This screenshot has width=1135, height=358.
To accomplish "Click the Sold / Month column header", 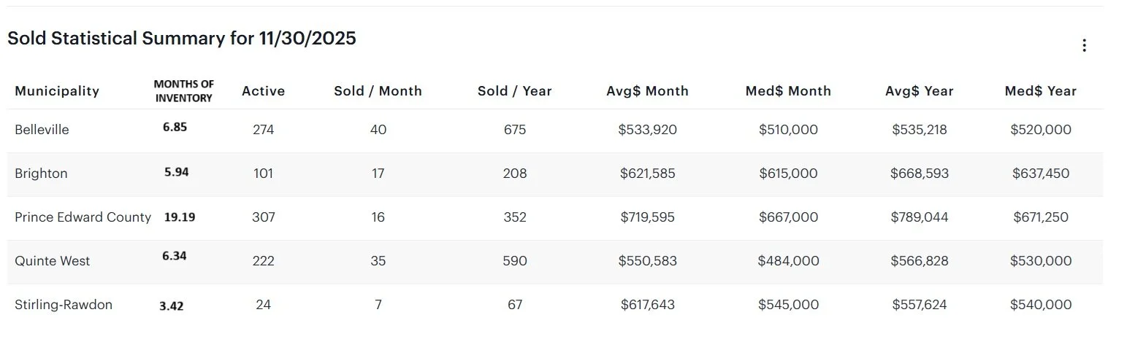I will click(x=378, y=91).
